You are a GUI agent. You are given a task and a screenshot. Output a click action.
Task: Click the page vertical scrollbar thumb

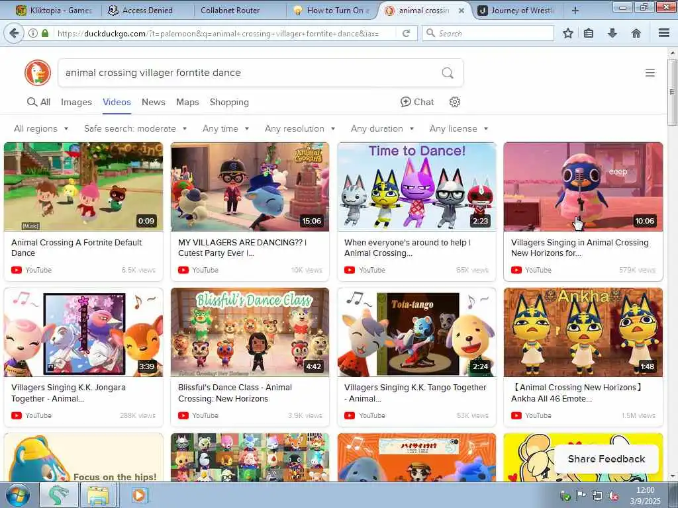672,91
